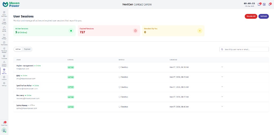
Task: Open Contacts in the sidebar
Action: 4,78
